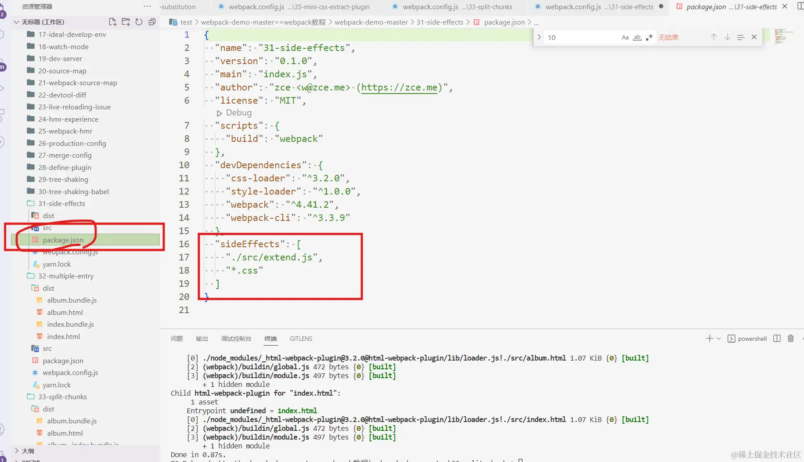The width and height of the screenshot is (804, 462).
Task: Expand the replace field in find widget
Action: pos(539,37)
